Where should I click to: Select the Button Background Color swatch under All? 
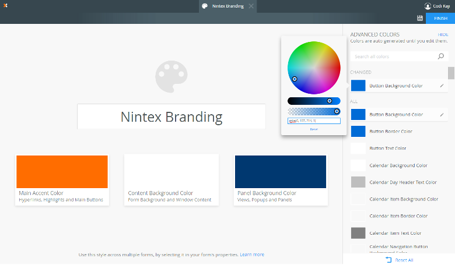coord(358,114)
